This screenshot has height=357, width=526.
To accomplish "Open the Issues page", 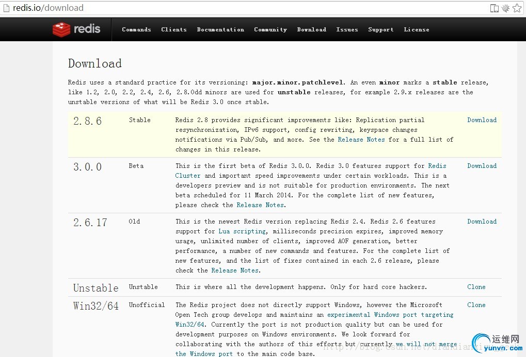I will [347, 29].
